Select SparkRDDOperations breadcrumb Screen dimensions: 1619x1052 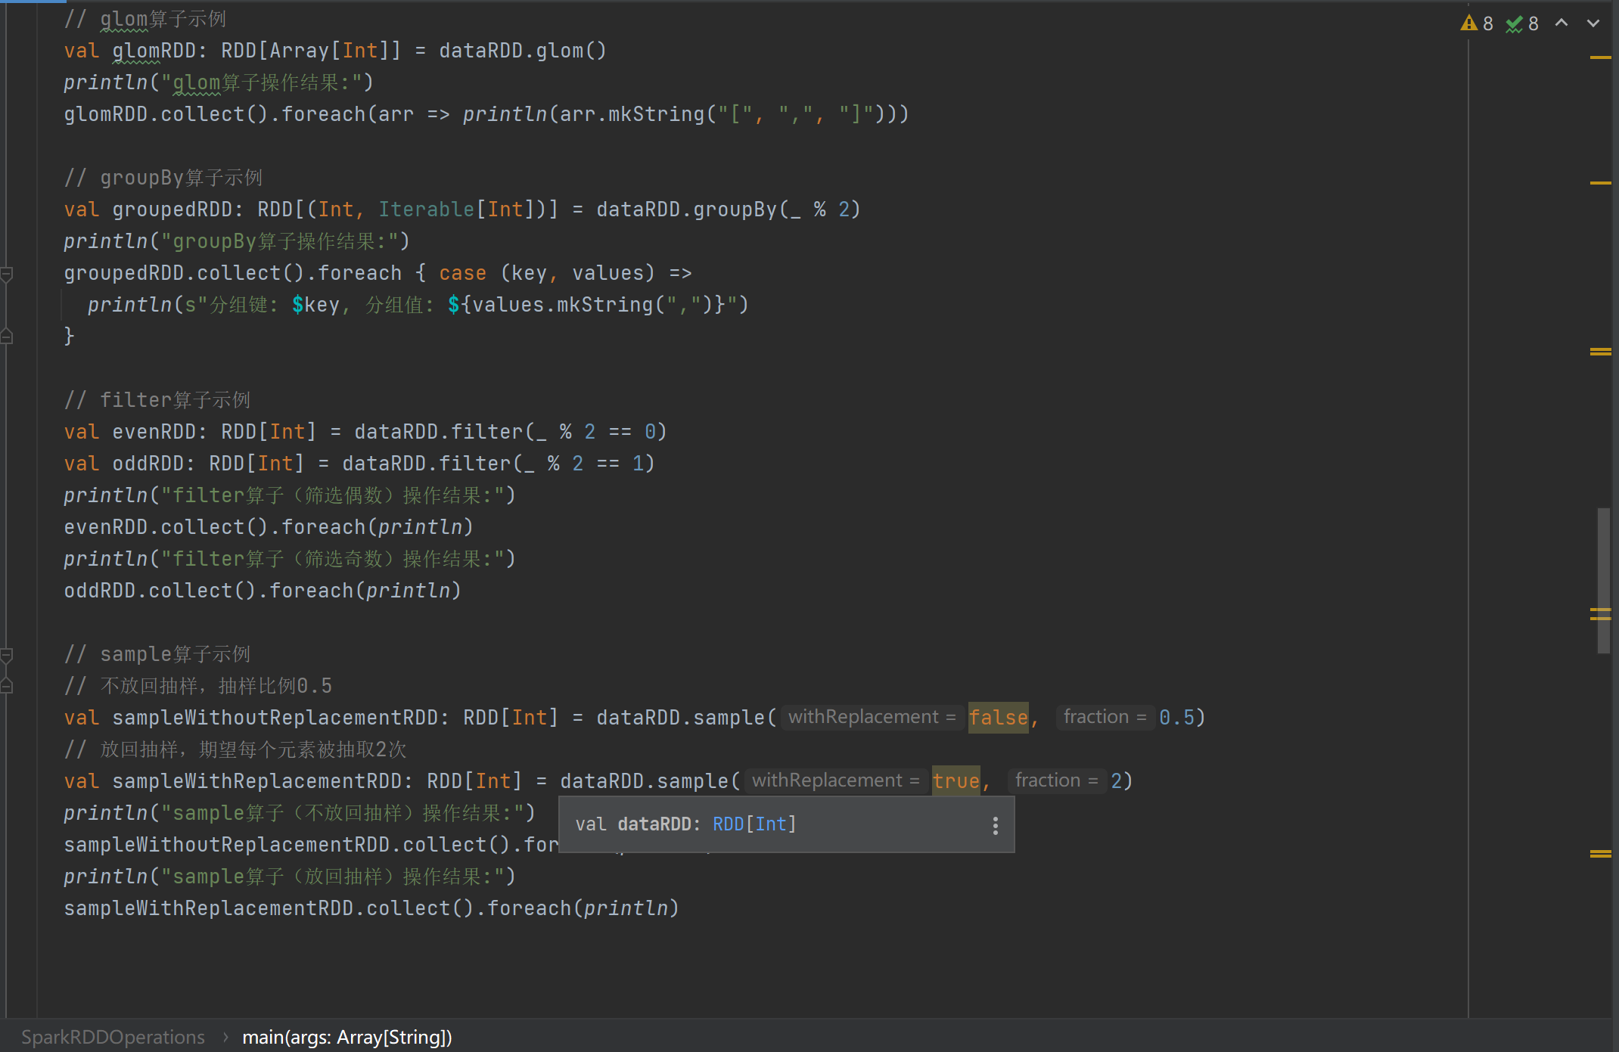point(113,1037)
